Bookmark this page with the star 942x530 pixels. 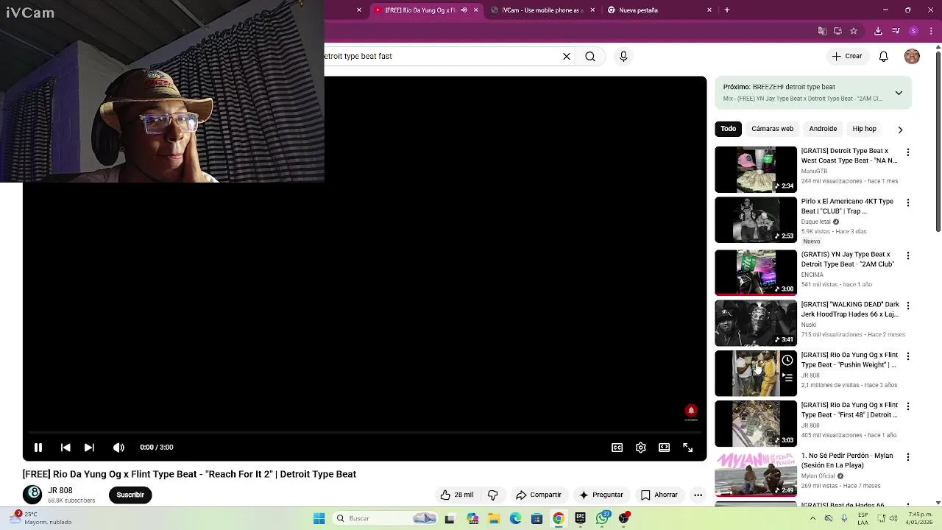tap(854, 31)
